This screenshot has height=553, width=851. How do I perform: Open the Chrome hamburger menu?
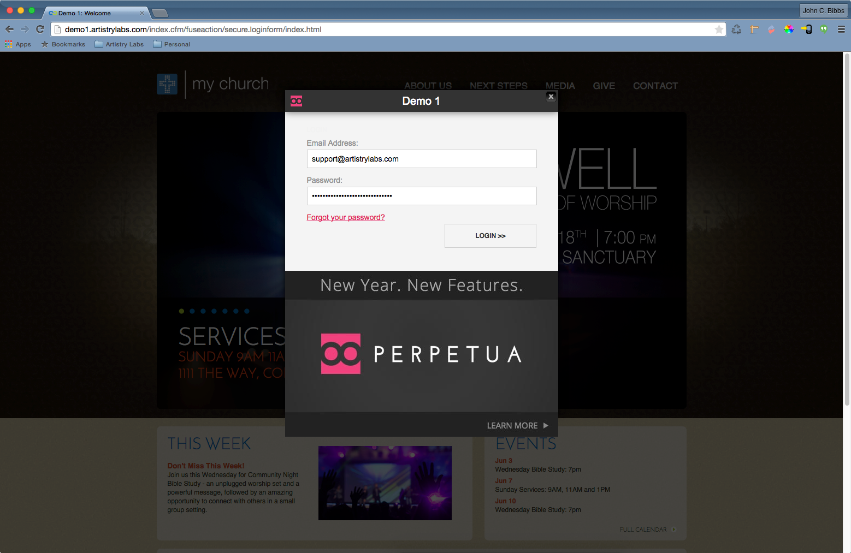841,29
